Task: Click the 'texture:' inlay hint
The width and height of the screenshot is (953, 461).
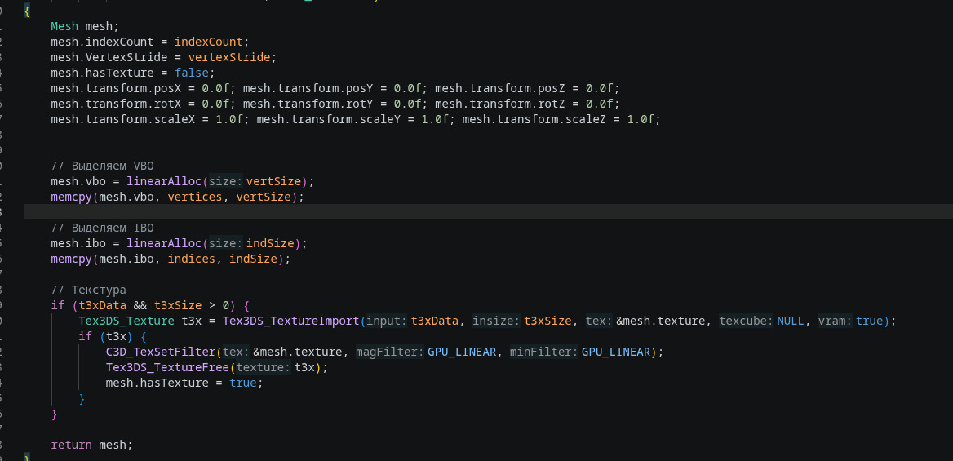Action: [x=264, y=366]
